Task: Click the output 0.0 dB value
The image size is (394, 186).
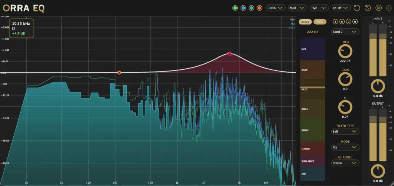Action: [x=378, y=181]
